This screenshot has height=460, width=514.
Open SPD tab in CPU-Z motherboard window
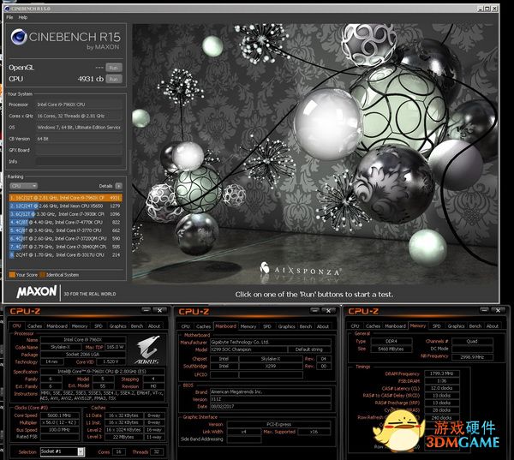click(267, 326)
